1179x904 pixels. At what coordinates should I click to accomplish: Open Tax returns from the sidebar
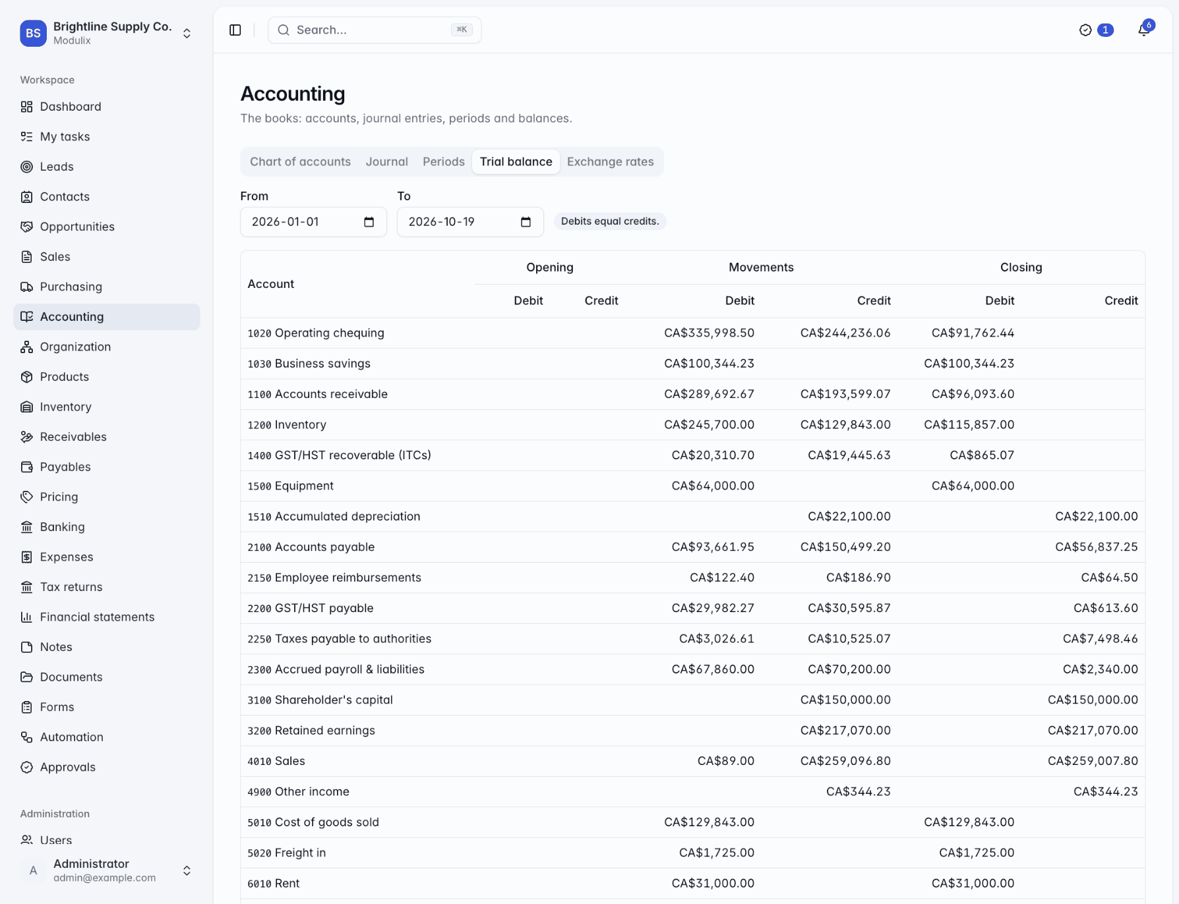(107, 586)
